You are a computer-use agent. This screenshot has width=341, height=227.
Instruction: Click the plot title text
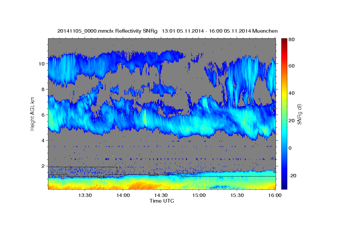tap(167, 31)
